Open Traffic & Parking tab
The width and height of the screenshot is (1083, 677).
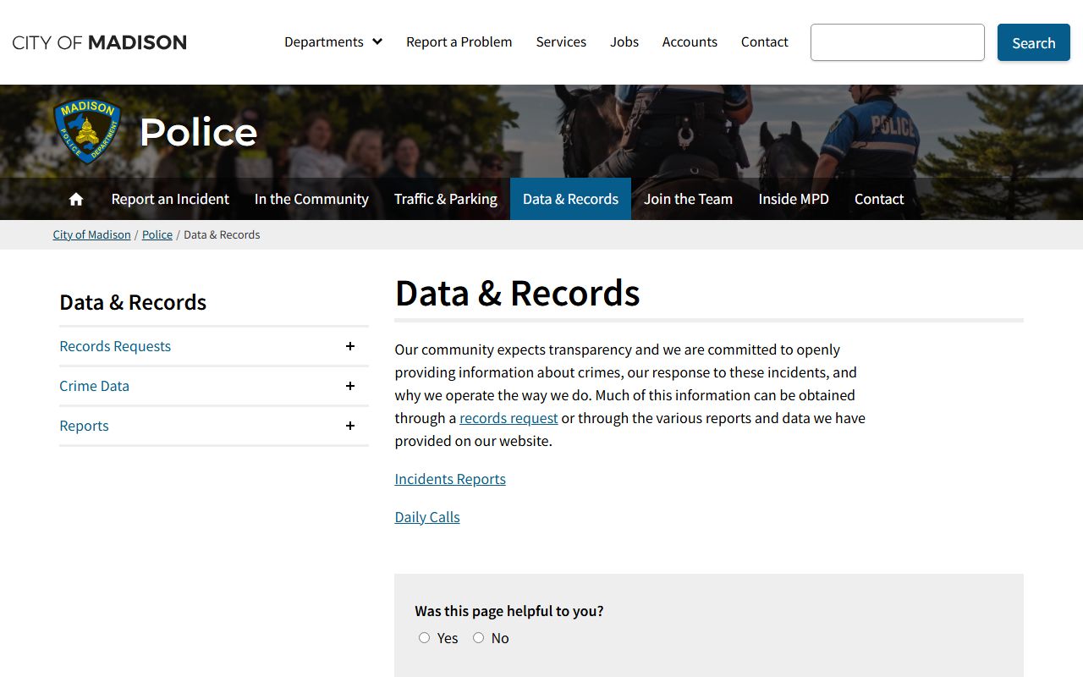(446, 199)
